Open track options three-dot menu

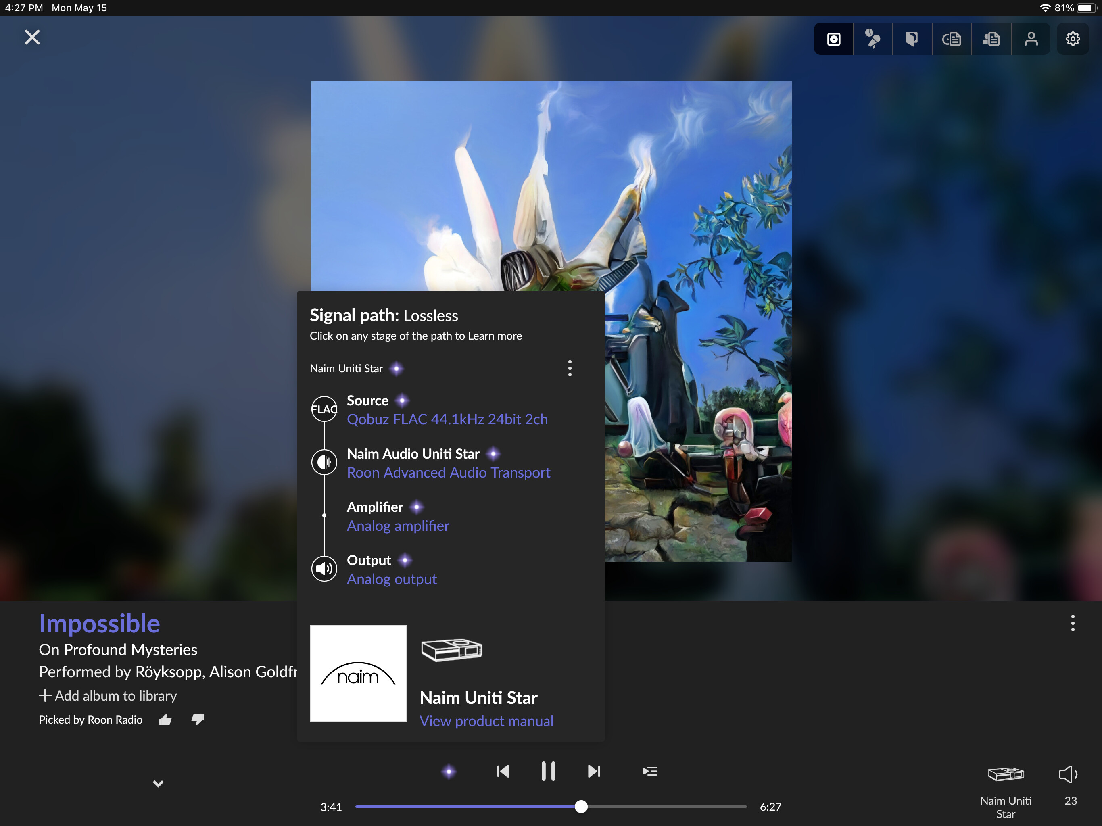pos(1073,623)
